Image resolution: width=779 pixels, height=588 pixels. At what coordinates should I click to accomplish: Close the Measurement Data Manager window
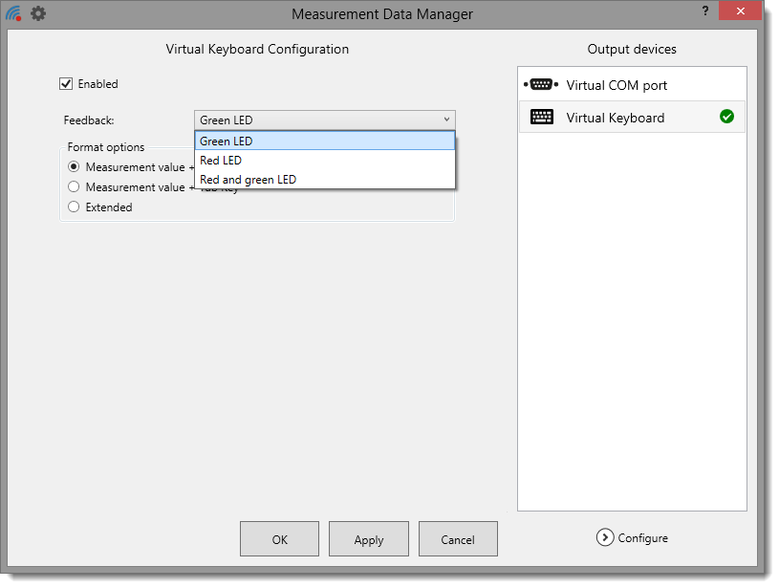click(742, 11)
